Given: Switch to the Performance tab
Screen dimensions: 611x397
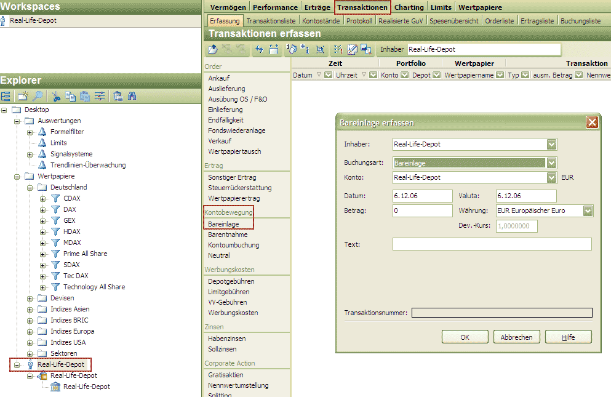Looking at the screenshot, I should pyautogui.click(x=276, y=7).
